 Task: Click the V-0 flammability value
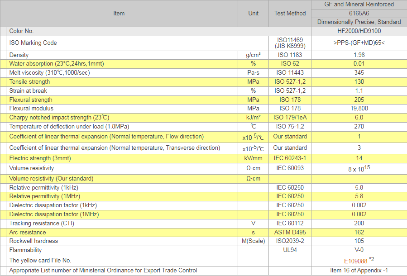point(359,250)
